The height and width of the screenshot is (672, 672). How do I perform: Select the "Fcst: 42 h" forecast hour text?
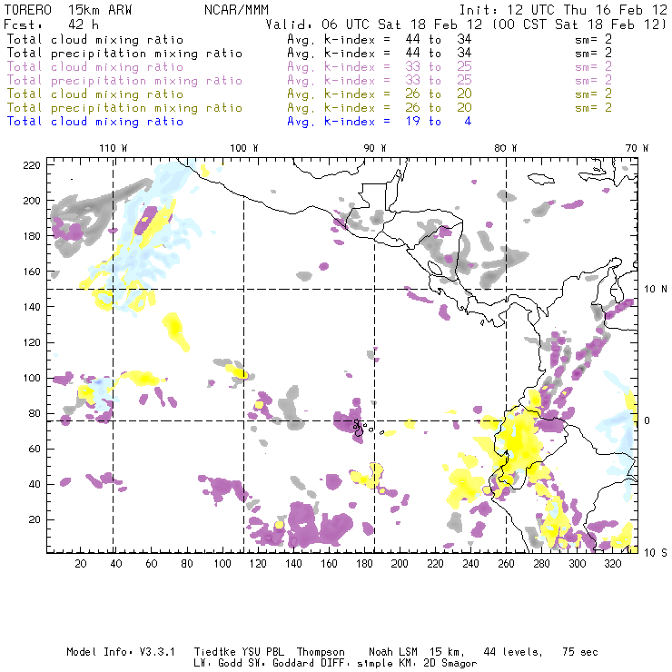[51, 24]
